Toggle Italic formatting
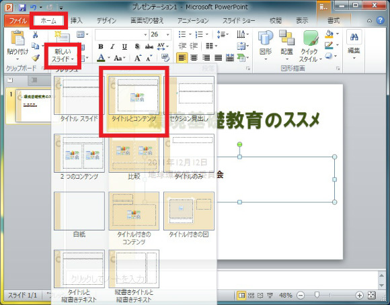 [112, 46]
